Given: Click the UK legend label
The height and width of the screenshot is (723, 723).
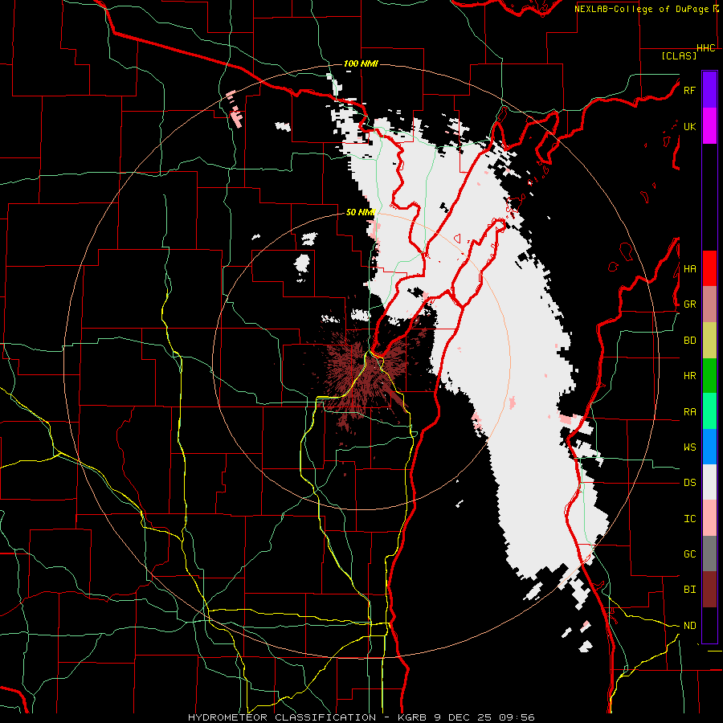Looking at the screenshot, I should point(689,127).
